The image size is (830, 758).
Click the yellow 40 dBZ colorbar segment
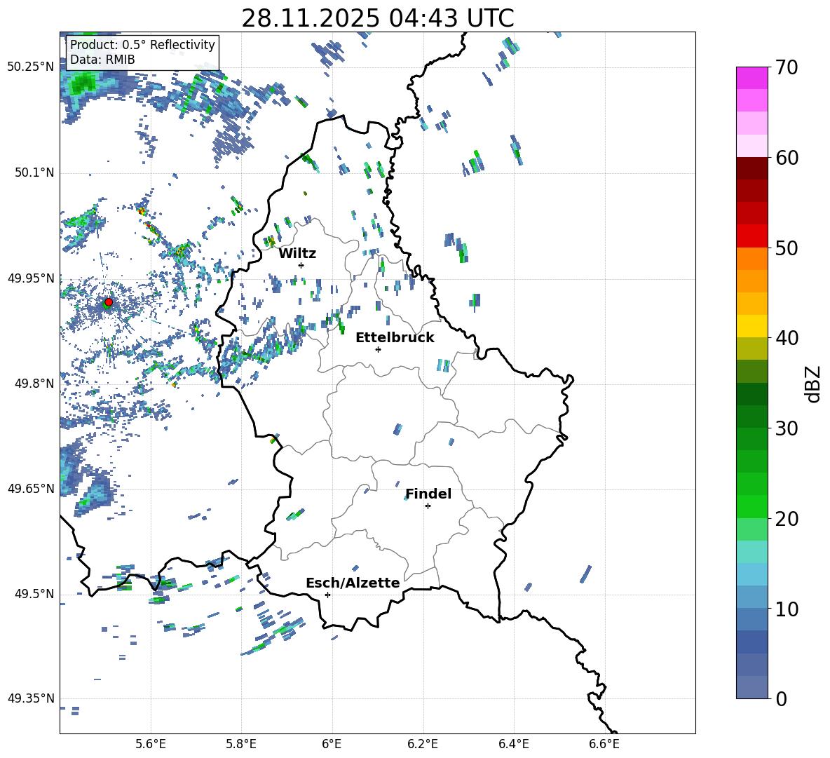click(x=751, y=326)
